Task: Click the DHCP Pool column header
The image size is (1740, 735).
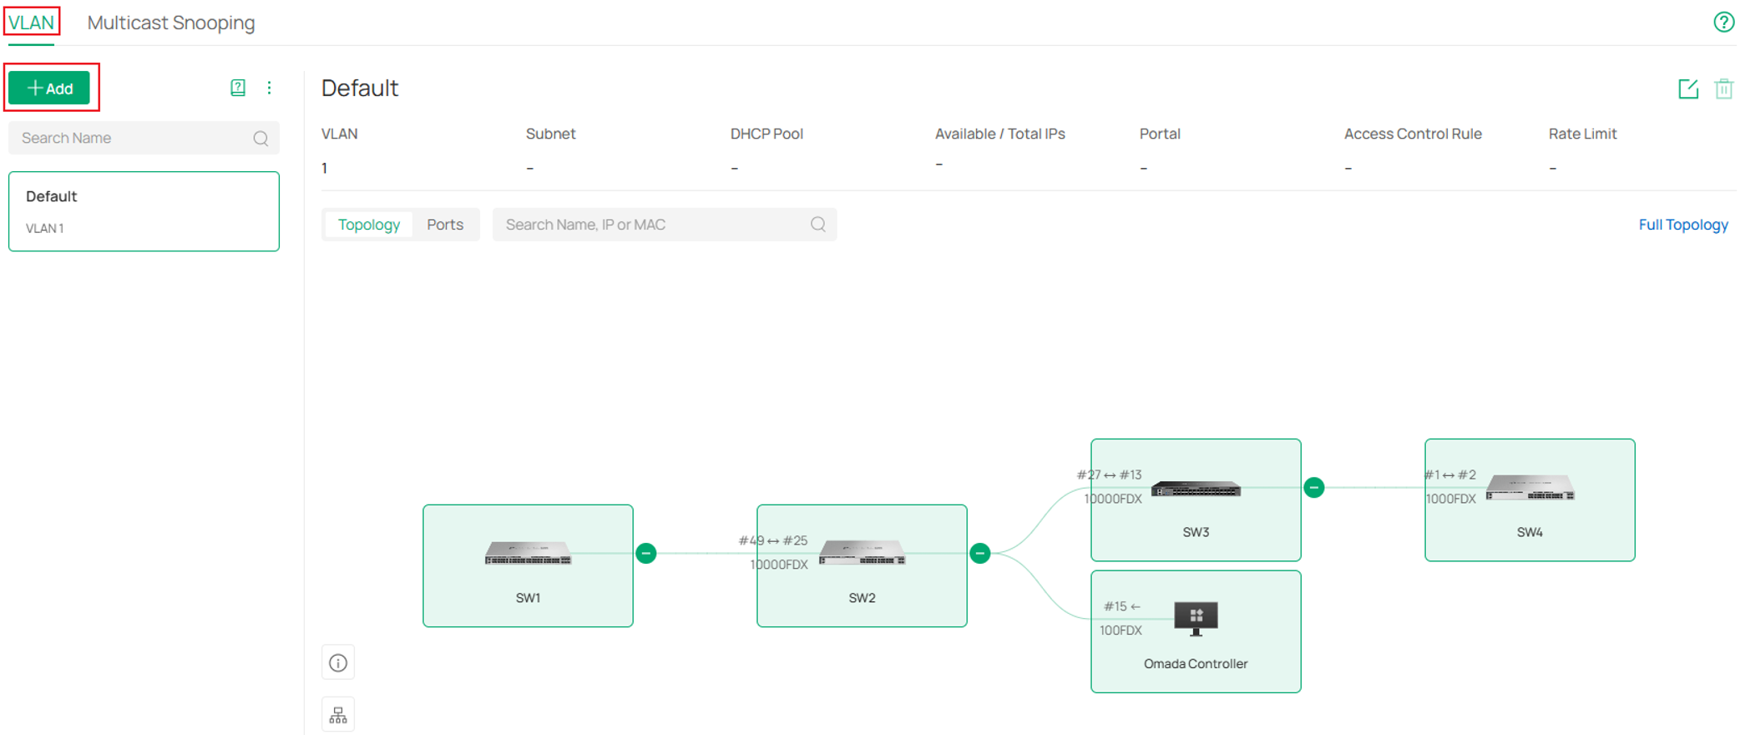Action: pyautogui.click(x=766, y=134)
